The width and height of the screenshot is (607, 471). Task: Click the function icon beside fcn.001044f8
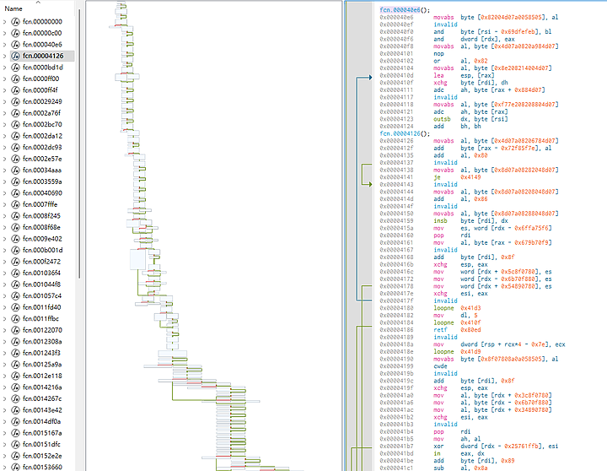coord(15,284)
